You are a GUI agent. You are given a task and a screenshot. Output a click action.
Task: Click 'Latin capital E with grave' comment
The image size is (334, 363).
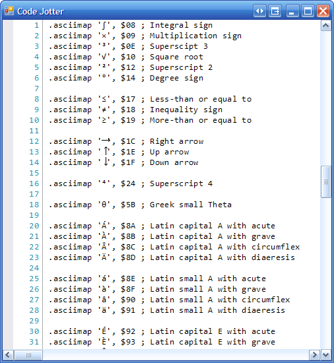point(213,342)
